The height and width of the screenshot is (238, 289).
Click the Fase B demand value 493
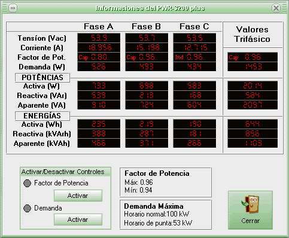click(147, 66)
